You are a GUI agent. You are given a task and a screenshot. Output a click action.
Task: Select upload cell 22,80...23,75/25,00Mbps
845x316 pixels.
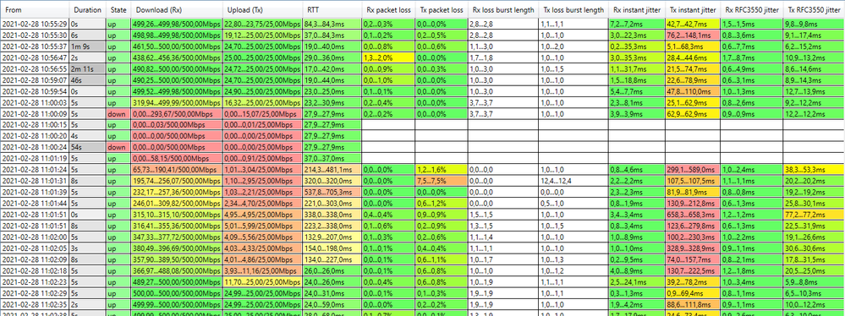(263, 25)
